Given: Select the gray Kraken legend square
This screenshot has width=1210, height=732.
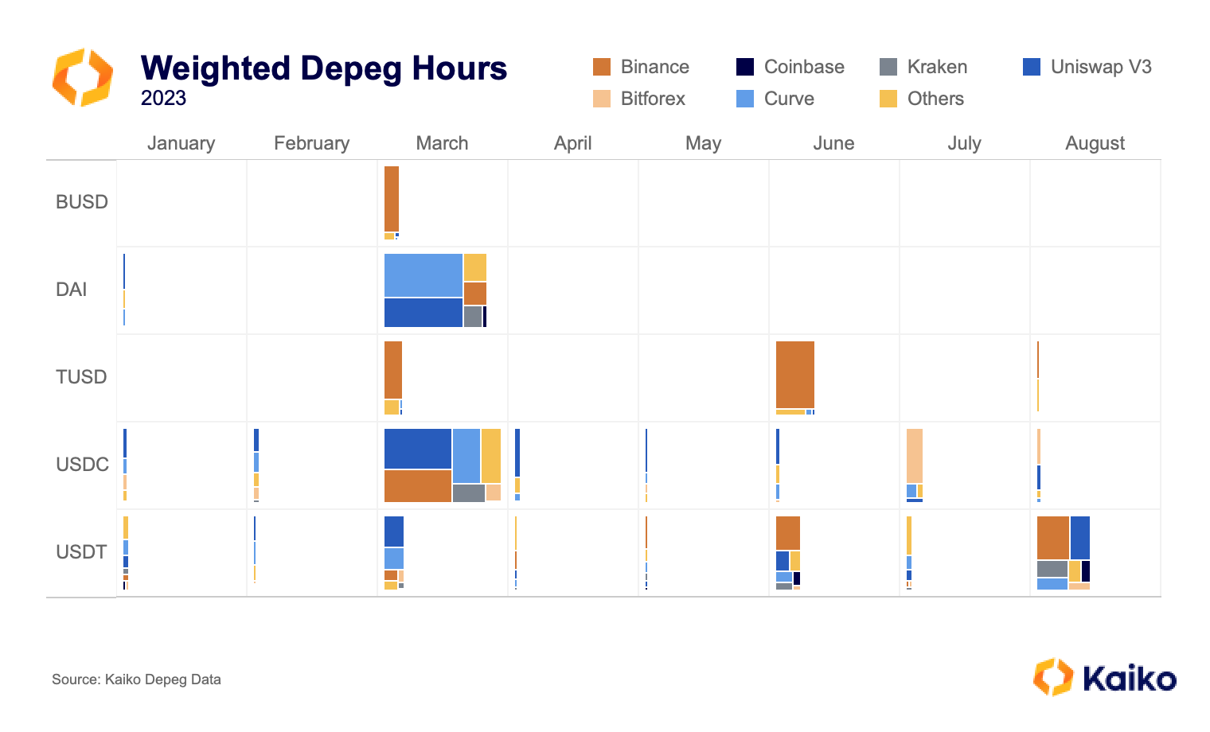Looking at the screenshot, I should (887, 67).
